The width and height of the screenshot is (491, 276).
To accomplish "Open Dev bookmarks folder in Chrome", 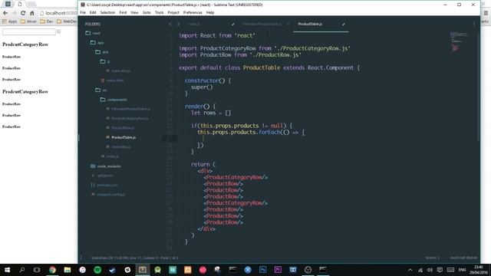I will tap(47, 21).
